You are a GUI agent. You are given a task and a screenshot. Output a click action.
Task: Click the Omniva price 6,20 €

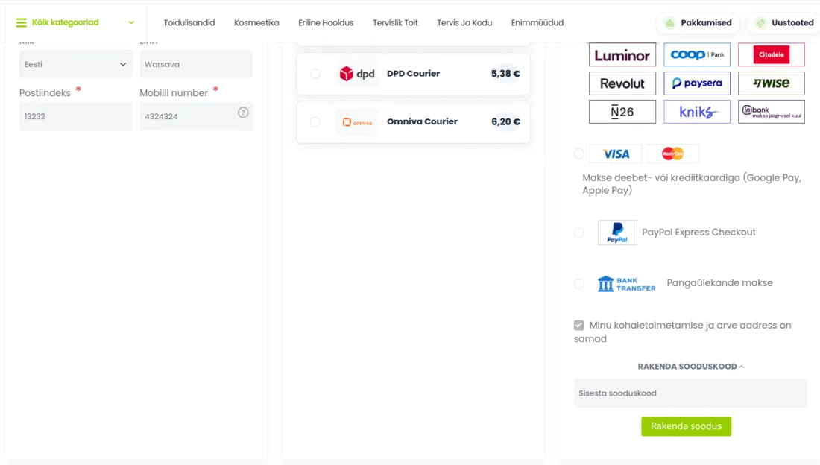click(505, 122)
